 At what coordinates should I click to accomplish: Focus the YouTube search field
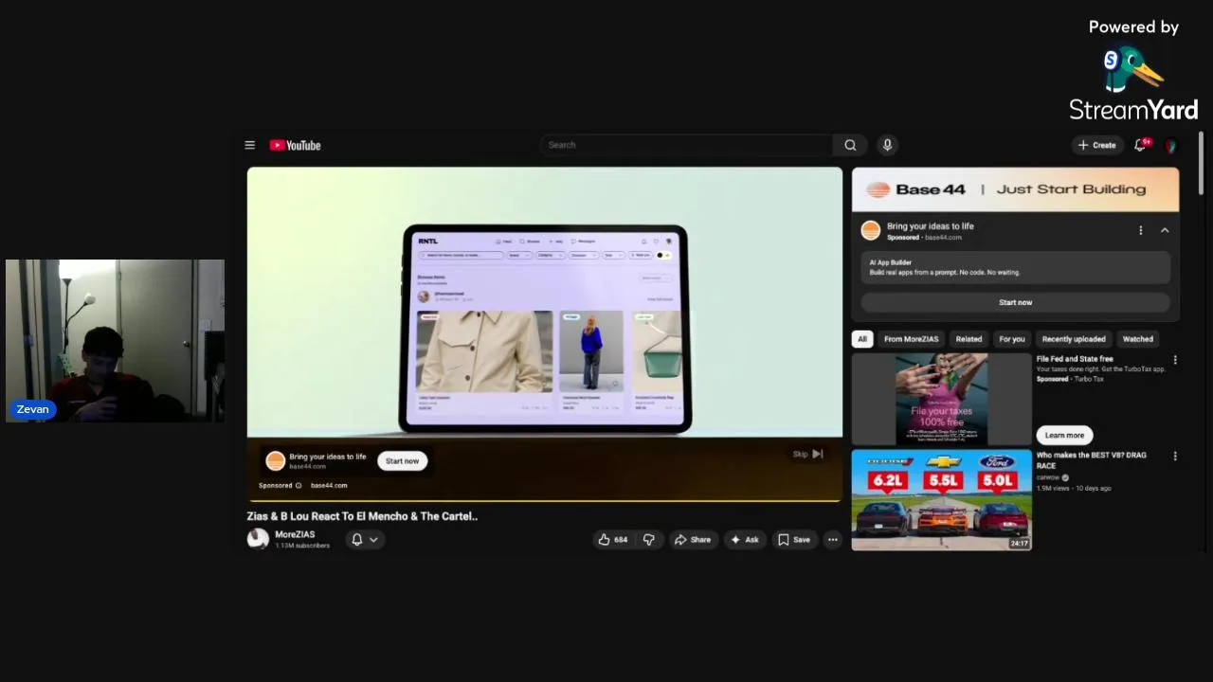tap(686, 145)
